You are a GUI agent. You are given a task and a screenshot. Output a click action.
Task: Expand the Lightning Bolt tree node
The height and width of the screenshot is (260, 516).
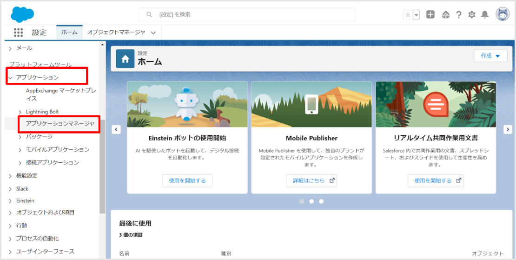coord(20,112)
